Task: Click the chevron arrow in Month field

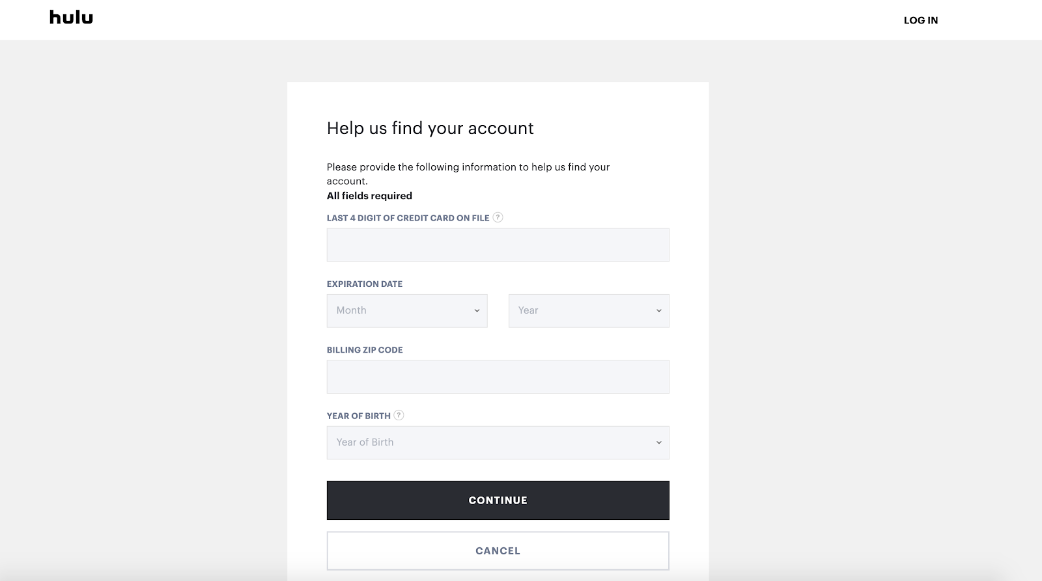Action: click(477, 311)
